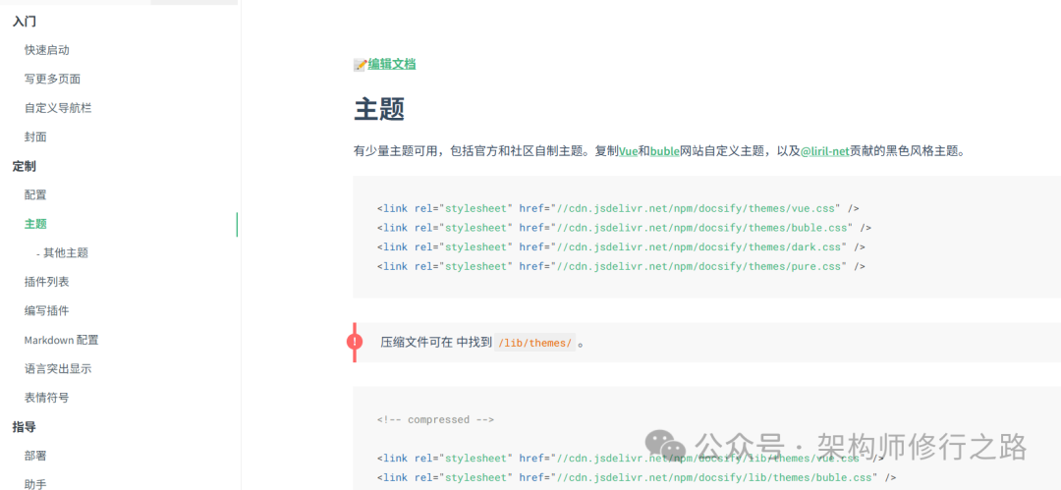This screenshot has height=490, width=1061.
Task: Open the @liril-net contributor link
Action: [x=825, y=151]
